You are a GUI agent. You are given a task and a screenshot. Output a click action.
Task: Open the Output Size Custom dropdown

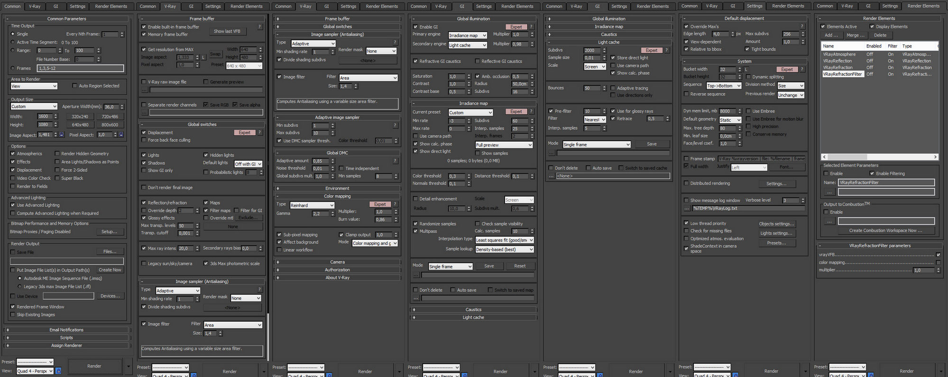point(34,107)
